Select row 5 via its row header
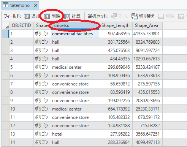187x147 pixels. click(5, 67)
